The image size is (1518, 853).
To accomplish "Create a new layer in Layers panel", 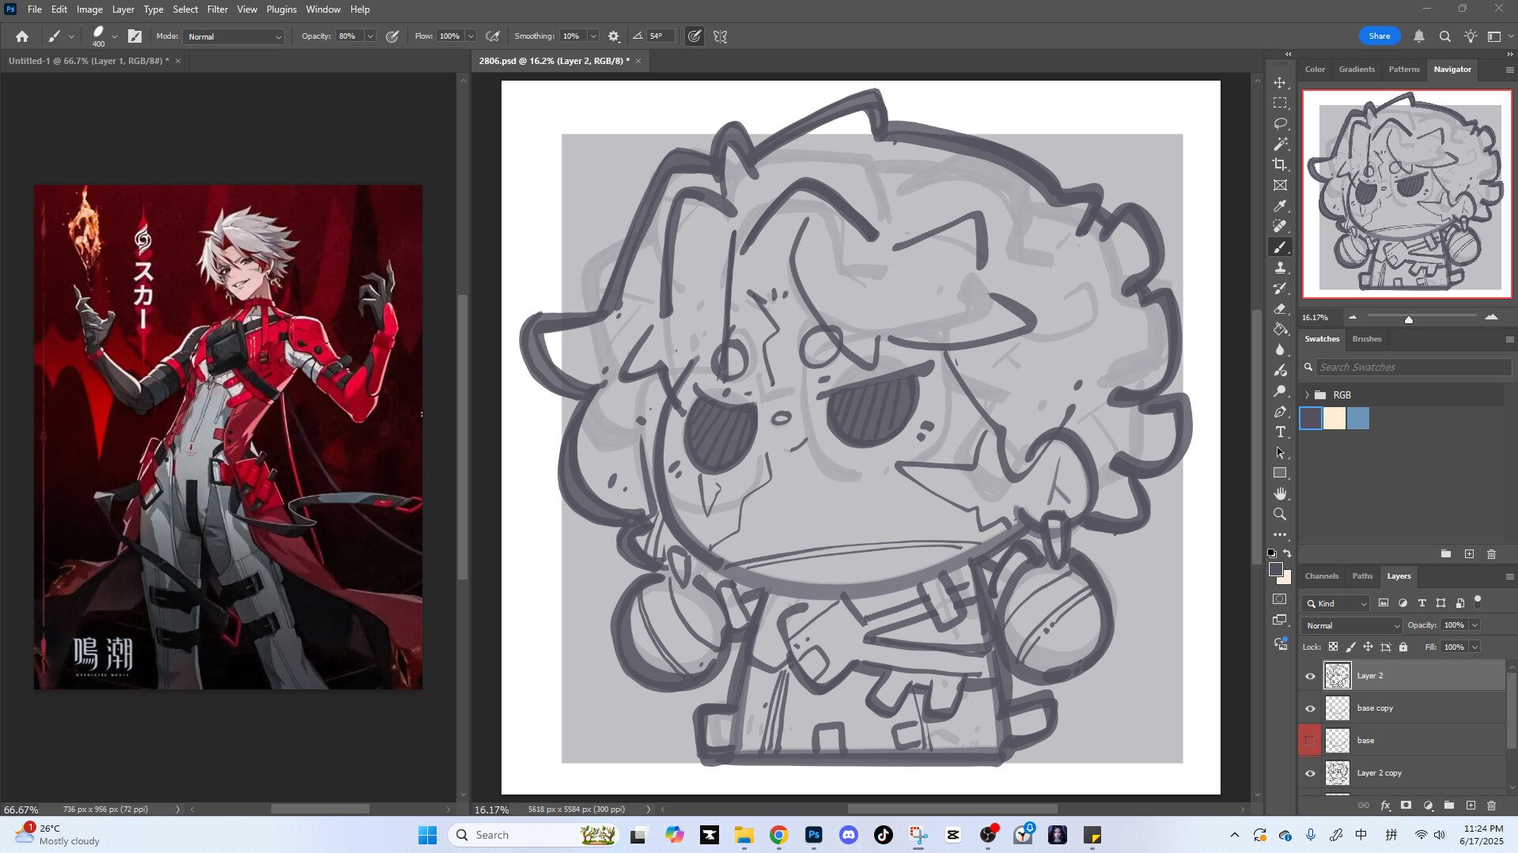I will pos(1471,806).
